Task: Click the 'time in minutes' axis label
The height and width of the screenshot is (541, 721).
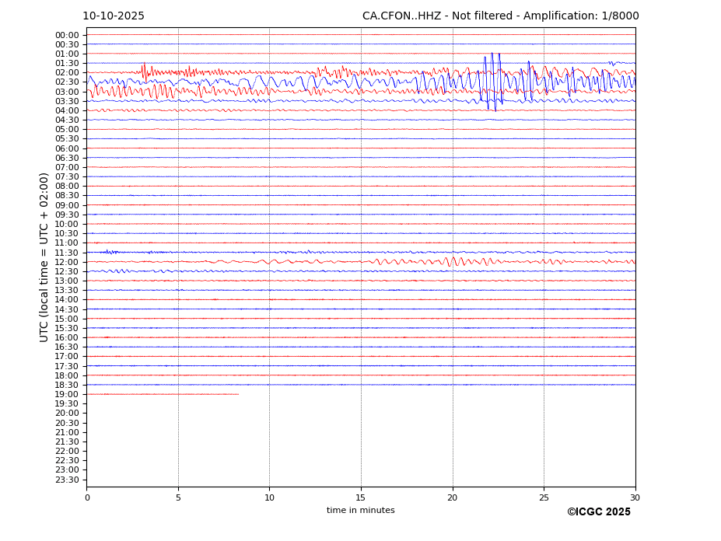Action: click(x=360, y=511)
